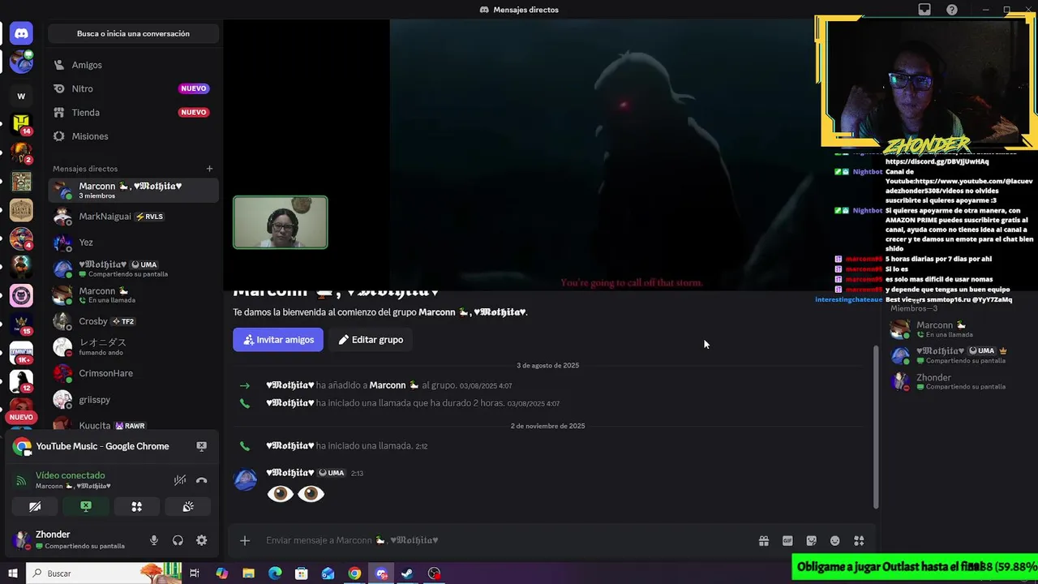
Task: Click the small webcam thumbnail in call
Action: click(x=281, y=222)
